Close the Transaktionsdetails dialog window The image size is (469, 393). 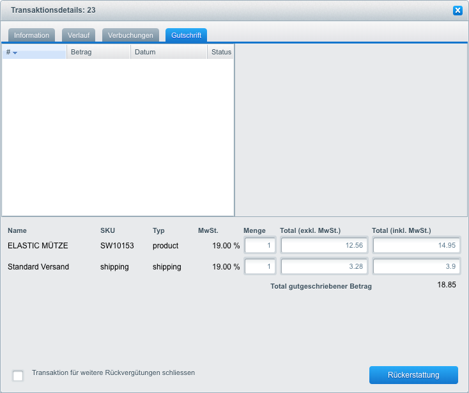coord(457,10)
